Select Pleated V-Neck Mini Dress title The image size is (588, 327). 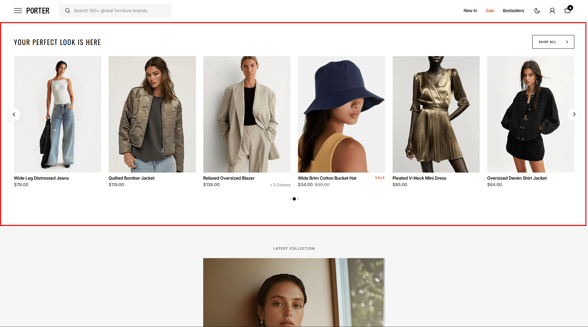419,178
